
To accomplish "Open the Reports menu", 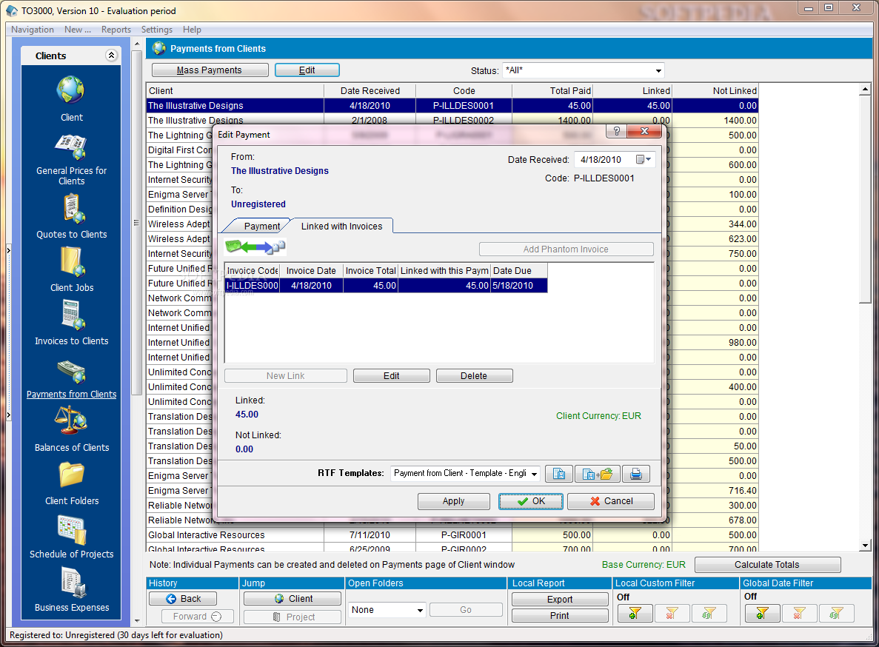I will (x=116, y=30).
